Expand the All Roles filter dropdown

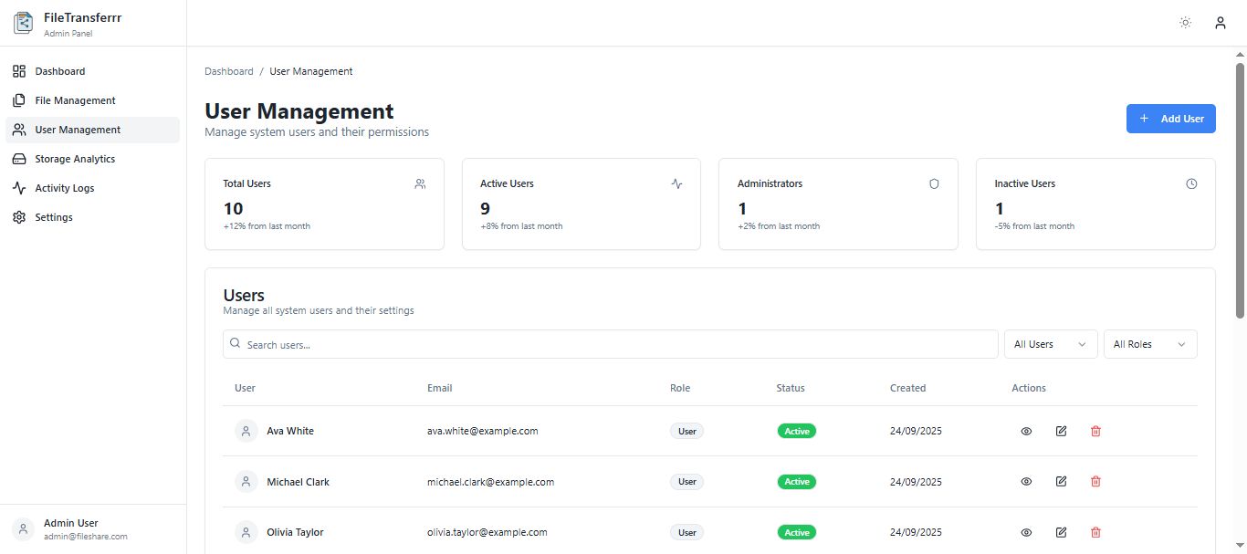1149,344
